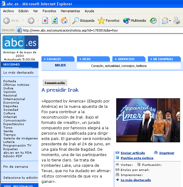The height and width of the screenshot is (187, 183).
Task: Click the Comunicación section label above headline
Action: (x=55, y=83)
